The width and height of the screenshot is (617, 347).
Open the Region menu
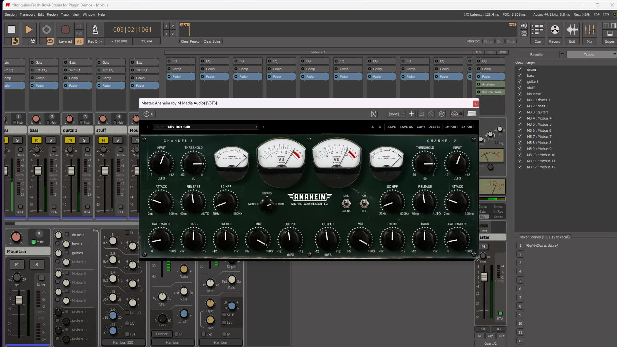[x=52, y=14]
